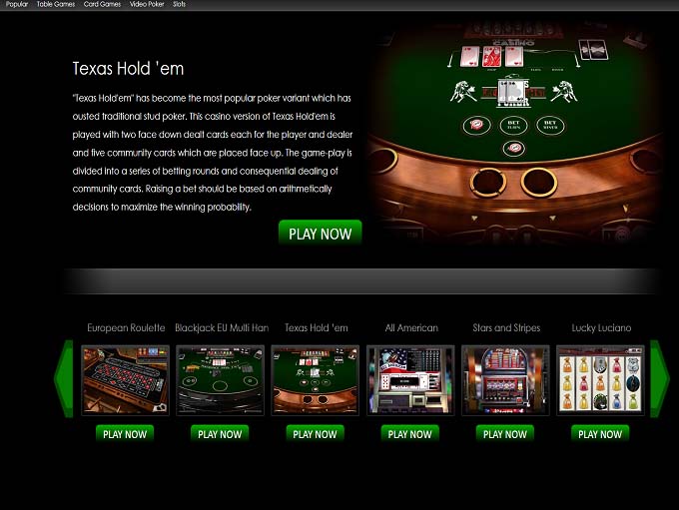This screenshot has height=510, width=679.
Task: Click the Texas Hold 'em table preview image
Action: (515, 132)
